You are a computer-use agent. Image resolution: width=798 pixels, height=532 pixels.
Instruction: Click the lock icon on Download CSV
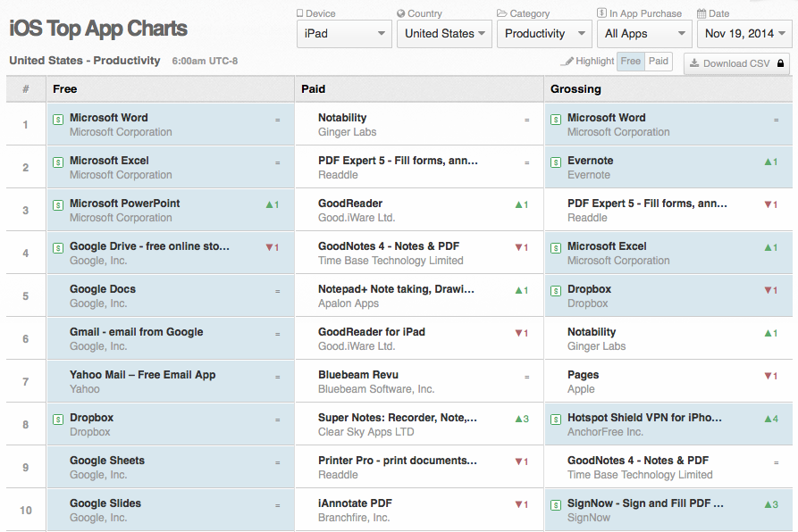click(x=780, y=63)
